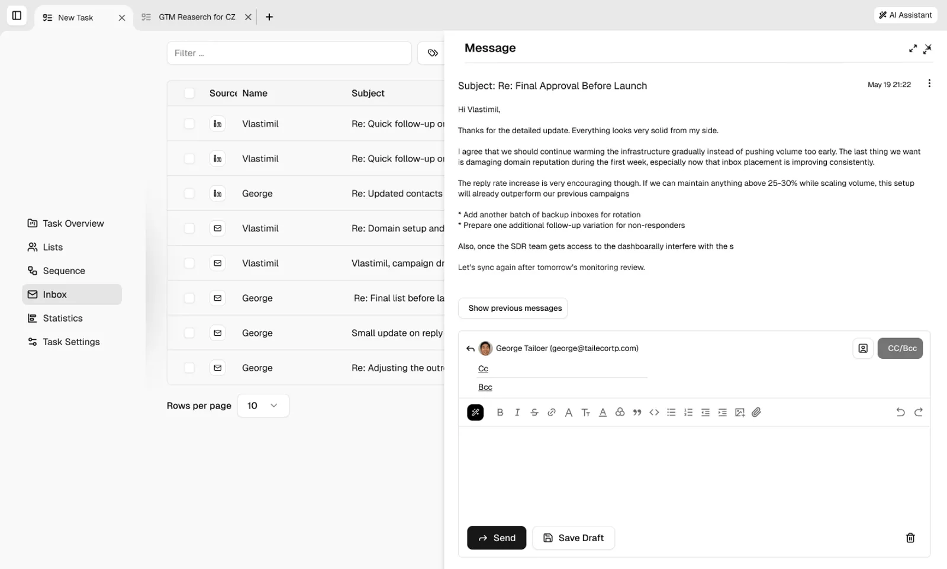Start a bulleted list

671,413
